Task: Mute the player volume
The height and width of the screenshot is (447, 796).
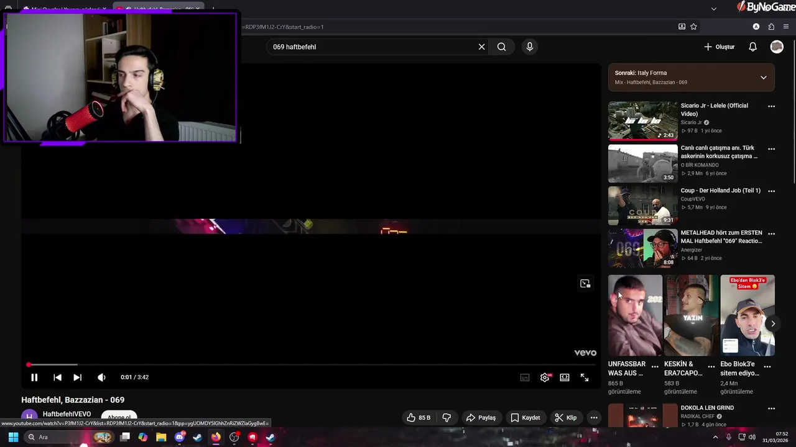Action: [101, 377]
